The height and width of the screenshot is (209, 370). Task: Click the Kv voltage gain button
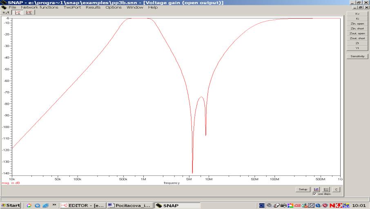coord(357,14)
